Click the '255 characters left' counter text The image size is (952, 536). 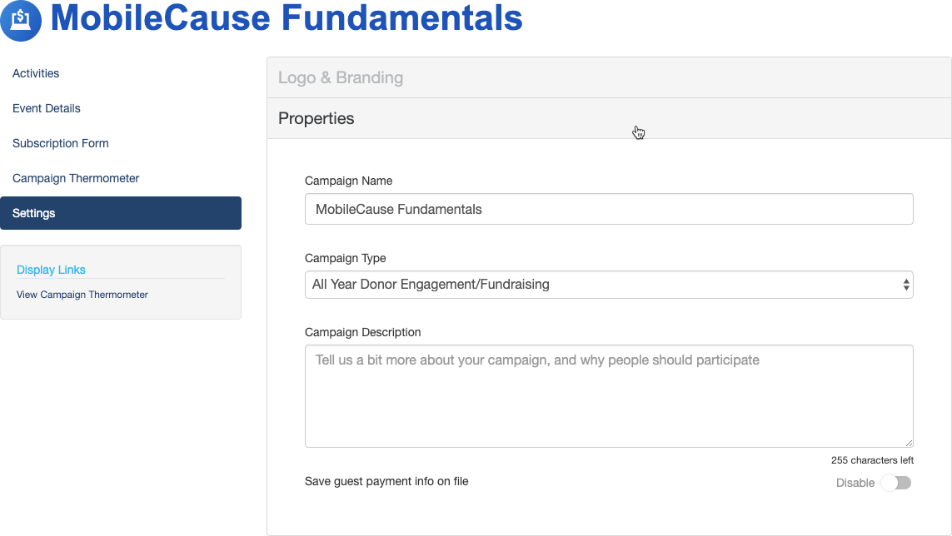click(872, 460)
